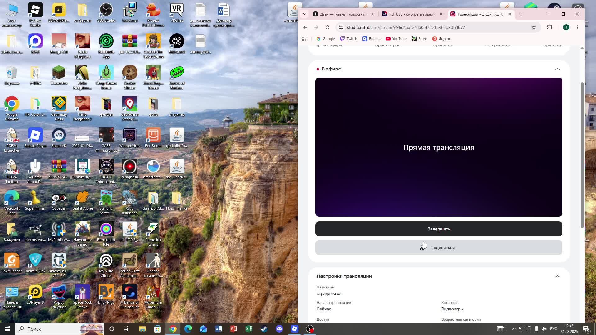The width and height of the screenshot is (596, 335).
Task: Open VRChat desktop shortcut
Action: pos(177,13)
